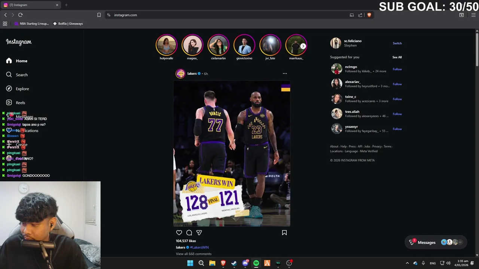Open Spotify from the taskbar
479x269 pixels.
pos(256,263)
